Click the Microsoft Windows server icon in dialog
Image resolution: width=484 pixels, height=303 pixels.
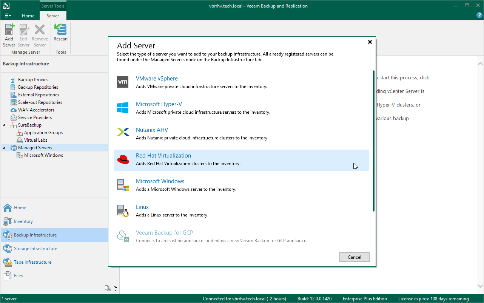(123, 185)
